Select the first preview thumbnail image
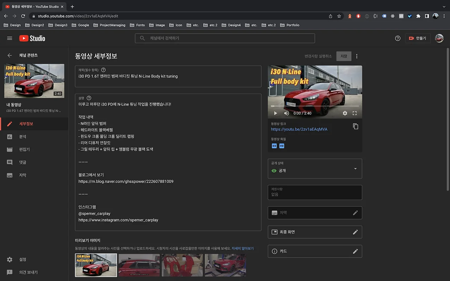The width and height of the screenshot is (450, 281). [x=96, y=265]
